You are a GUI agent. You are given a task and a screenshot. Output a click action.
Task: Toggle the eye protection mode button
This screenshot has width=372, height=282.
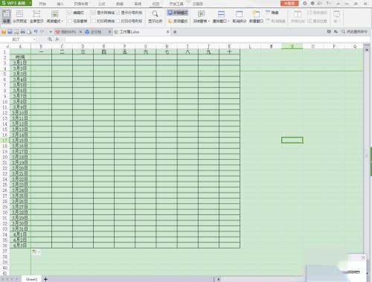pyautogui.click(x=178, y=13)
